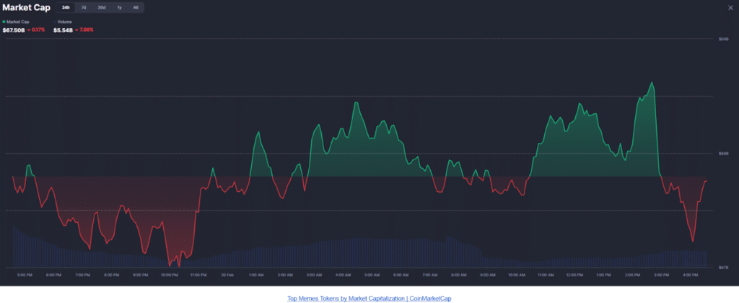This screenshot has height=303, width=739.
Task: Select the 24h timeframe tab
Action: coord(66,7)
